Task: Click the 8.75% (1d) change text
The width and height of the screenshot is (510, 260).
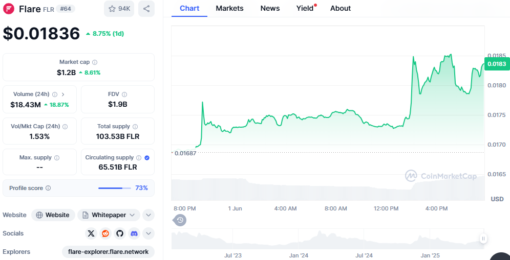Action: (105, 34)
